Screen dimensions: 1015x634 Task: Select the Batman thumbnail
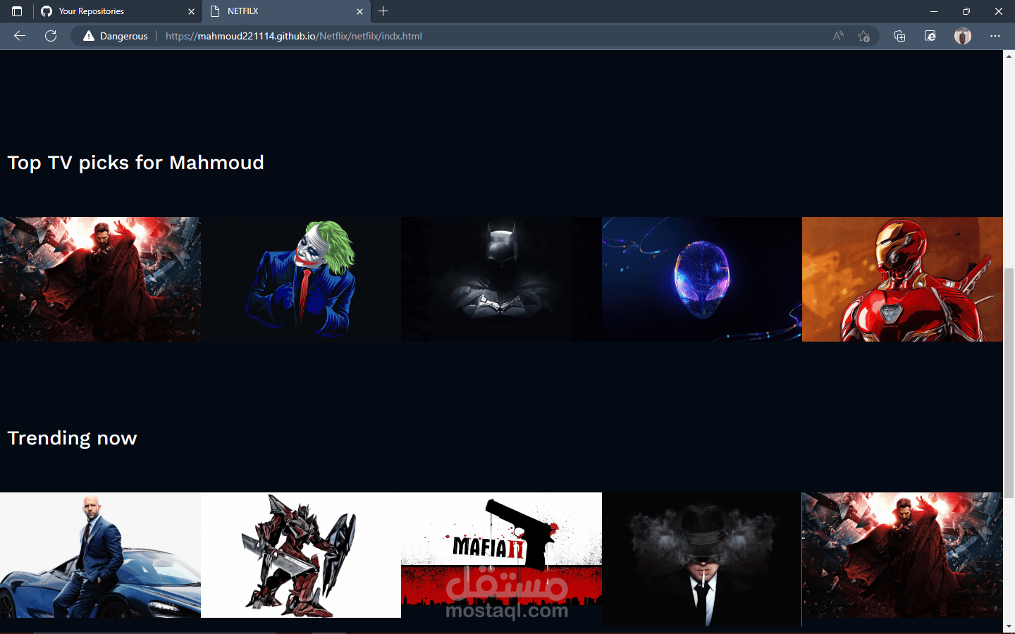point(501,279)
